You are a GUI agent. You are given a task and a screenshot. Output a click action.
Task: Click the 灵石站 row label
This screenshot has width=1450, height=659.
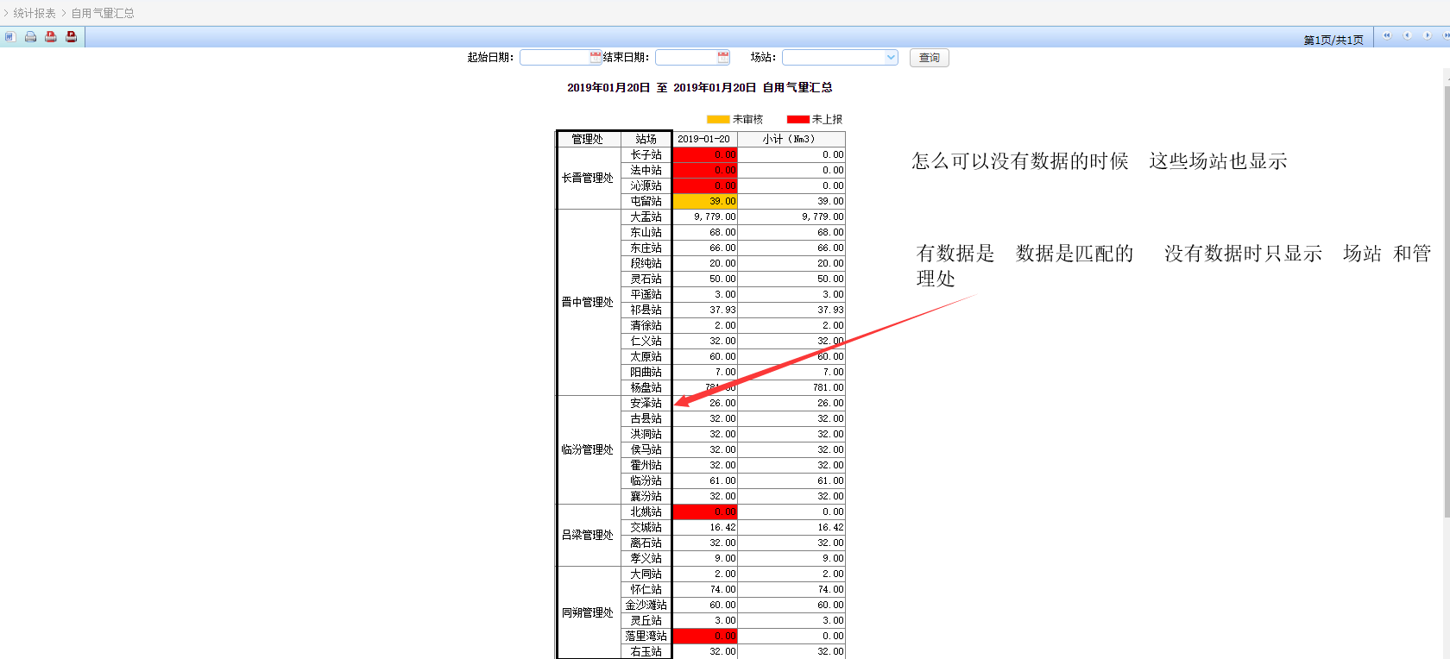(x=646, y=279)
